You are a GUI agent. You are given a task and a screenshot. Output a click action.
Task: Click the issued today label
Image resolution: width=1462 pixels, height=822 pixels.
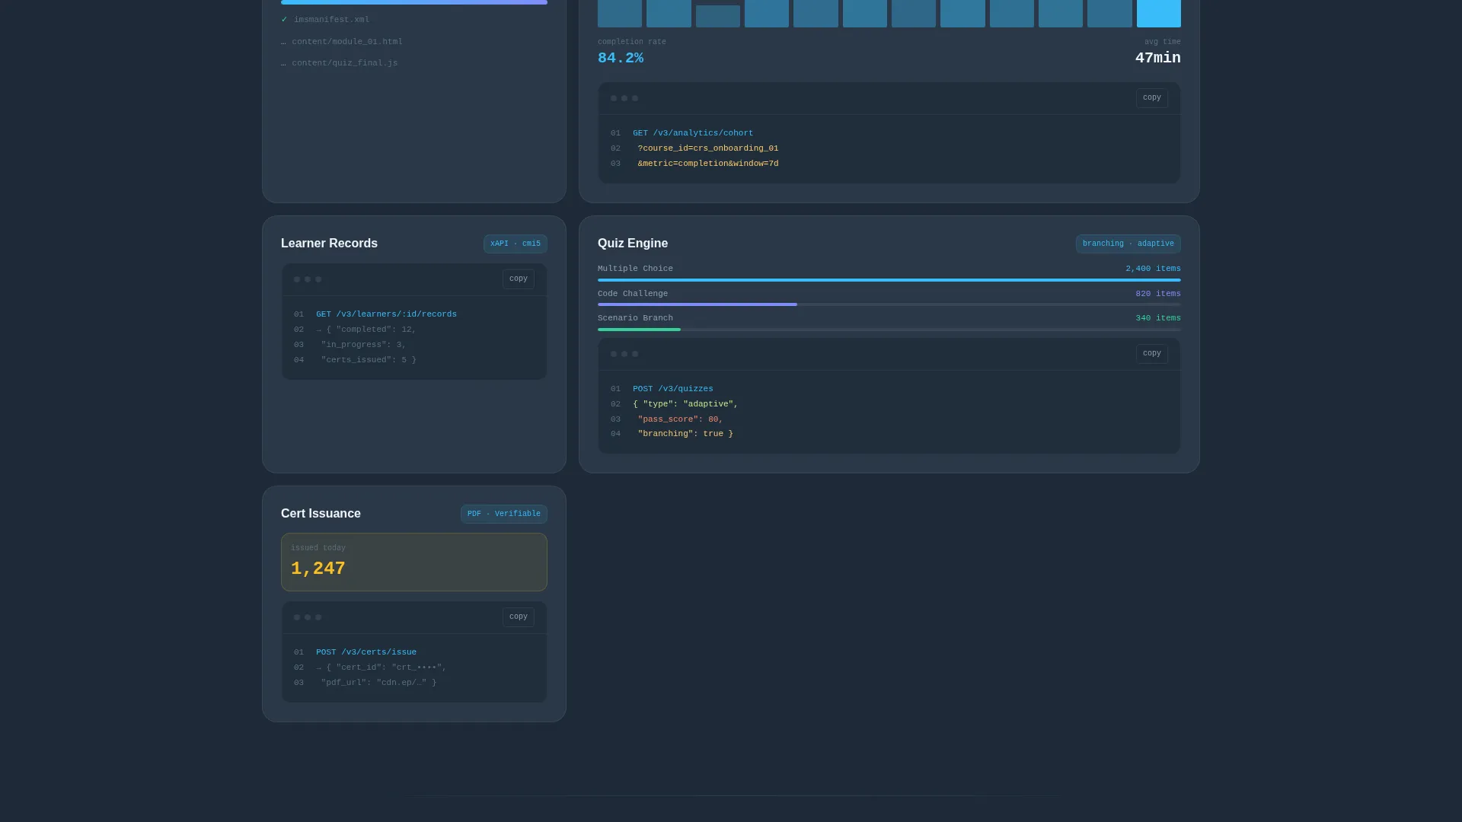click(x=318, y=548)
